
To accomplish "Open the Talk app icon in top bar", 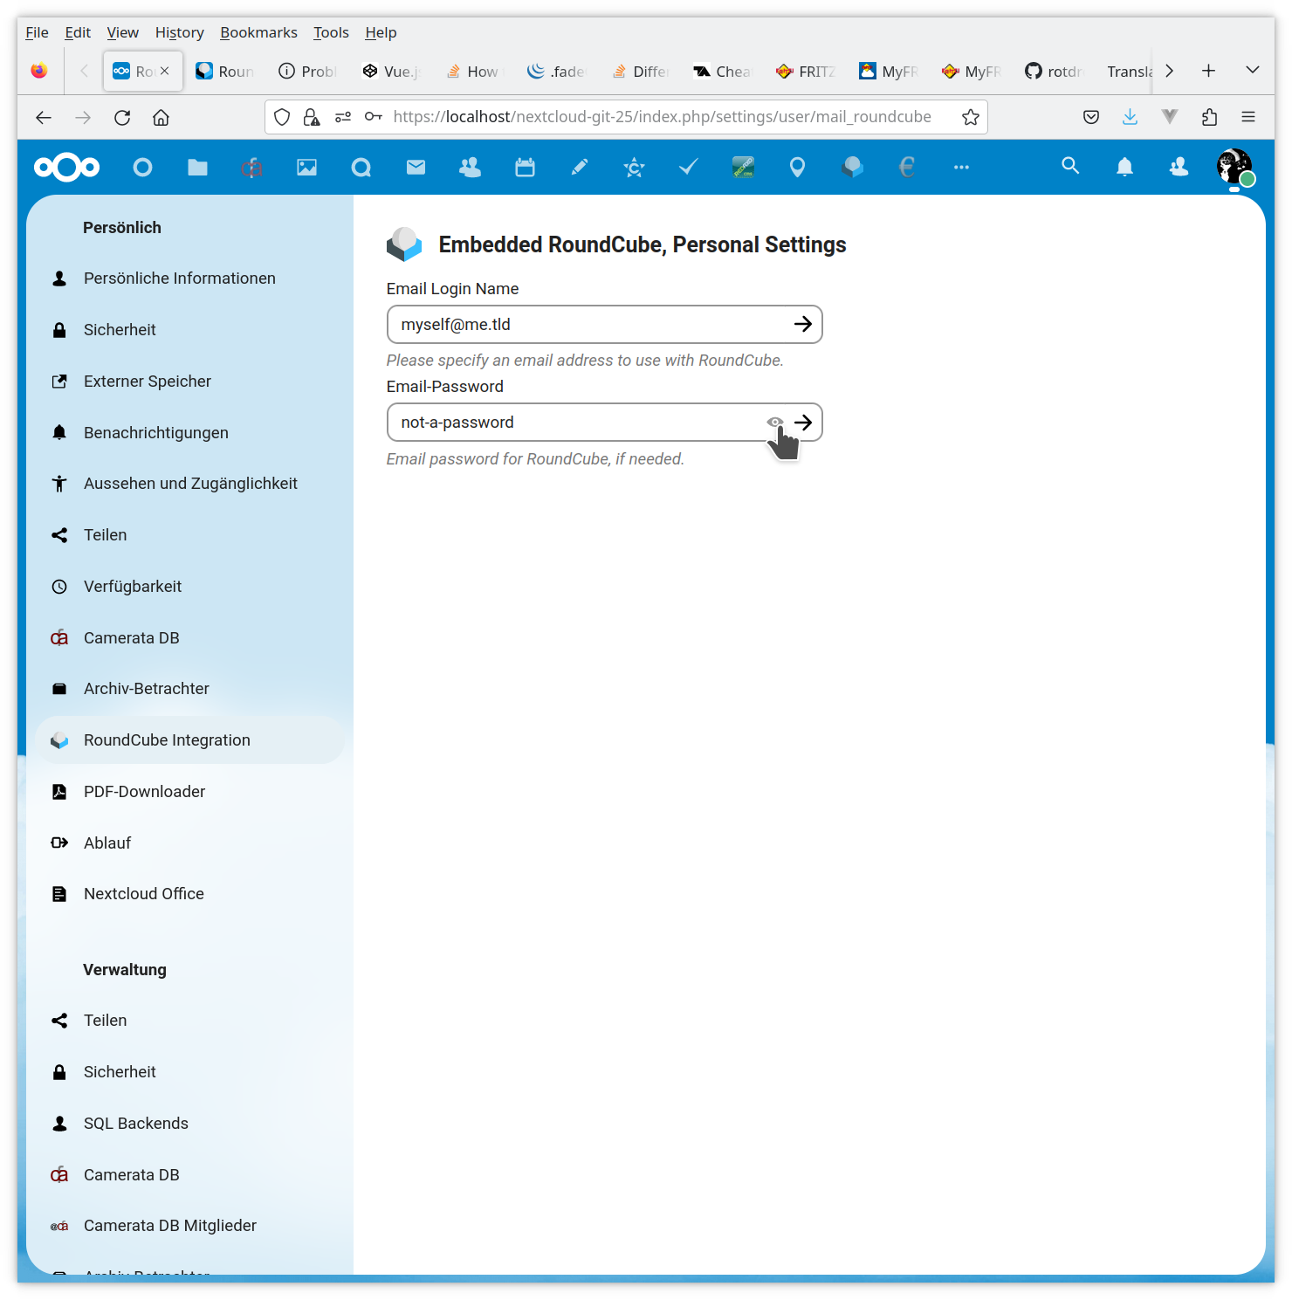I will coord(361,167).
